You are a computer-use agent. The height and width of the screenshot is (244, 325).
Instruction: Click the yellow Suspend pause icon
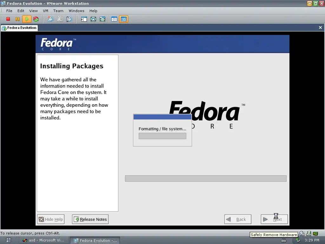click(17, 19)
